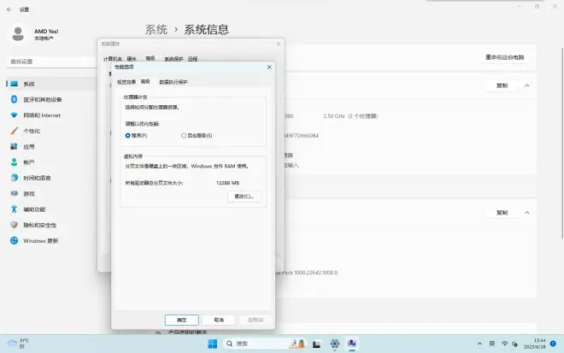Screen dimensions: 564x353
Task: Click the taskbar search magnifier icon
Action: click(229, 344)
